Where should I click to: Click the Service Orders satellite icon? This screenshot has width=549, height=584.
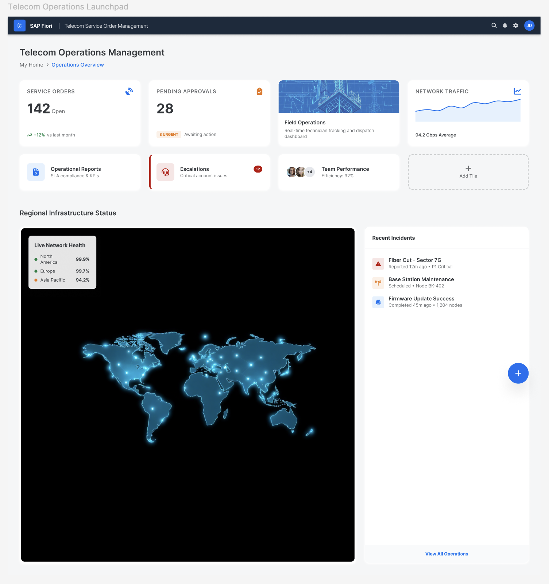pos(129,92)
